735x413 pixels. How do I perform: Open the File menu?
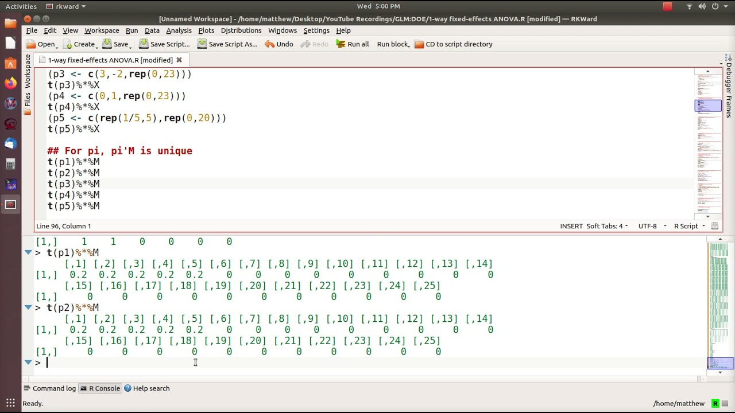point(32,30)
